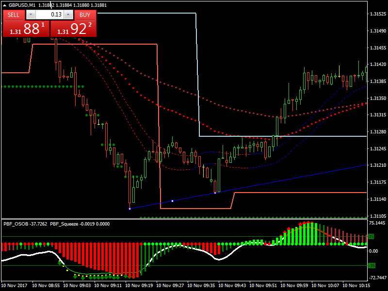Click the 1.31385 price scale label
This screenshot has width=388, height=291.
click(378, 81)
